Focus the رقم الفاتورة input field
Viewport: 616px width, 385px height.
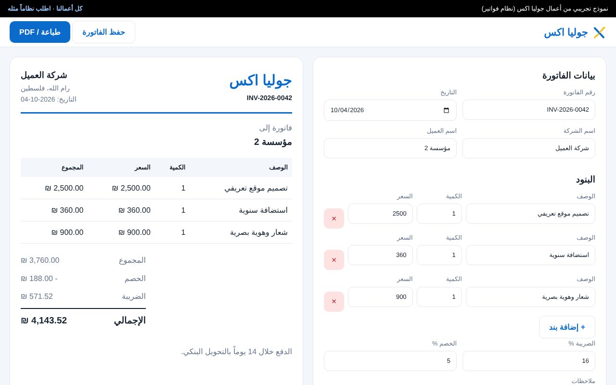tap(529, 110)
